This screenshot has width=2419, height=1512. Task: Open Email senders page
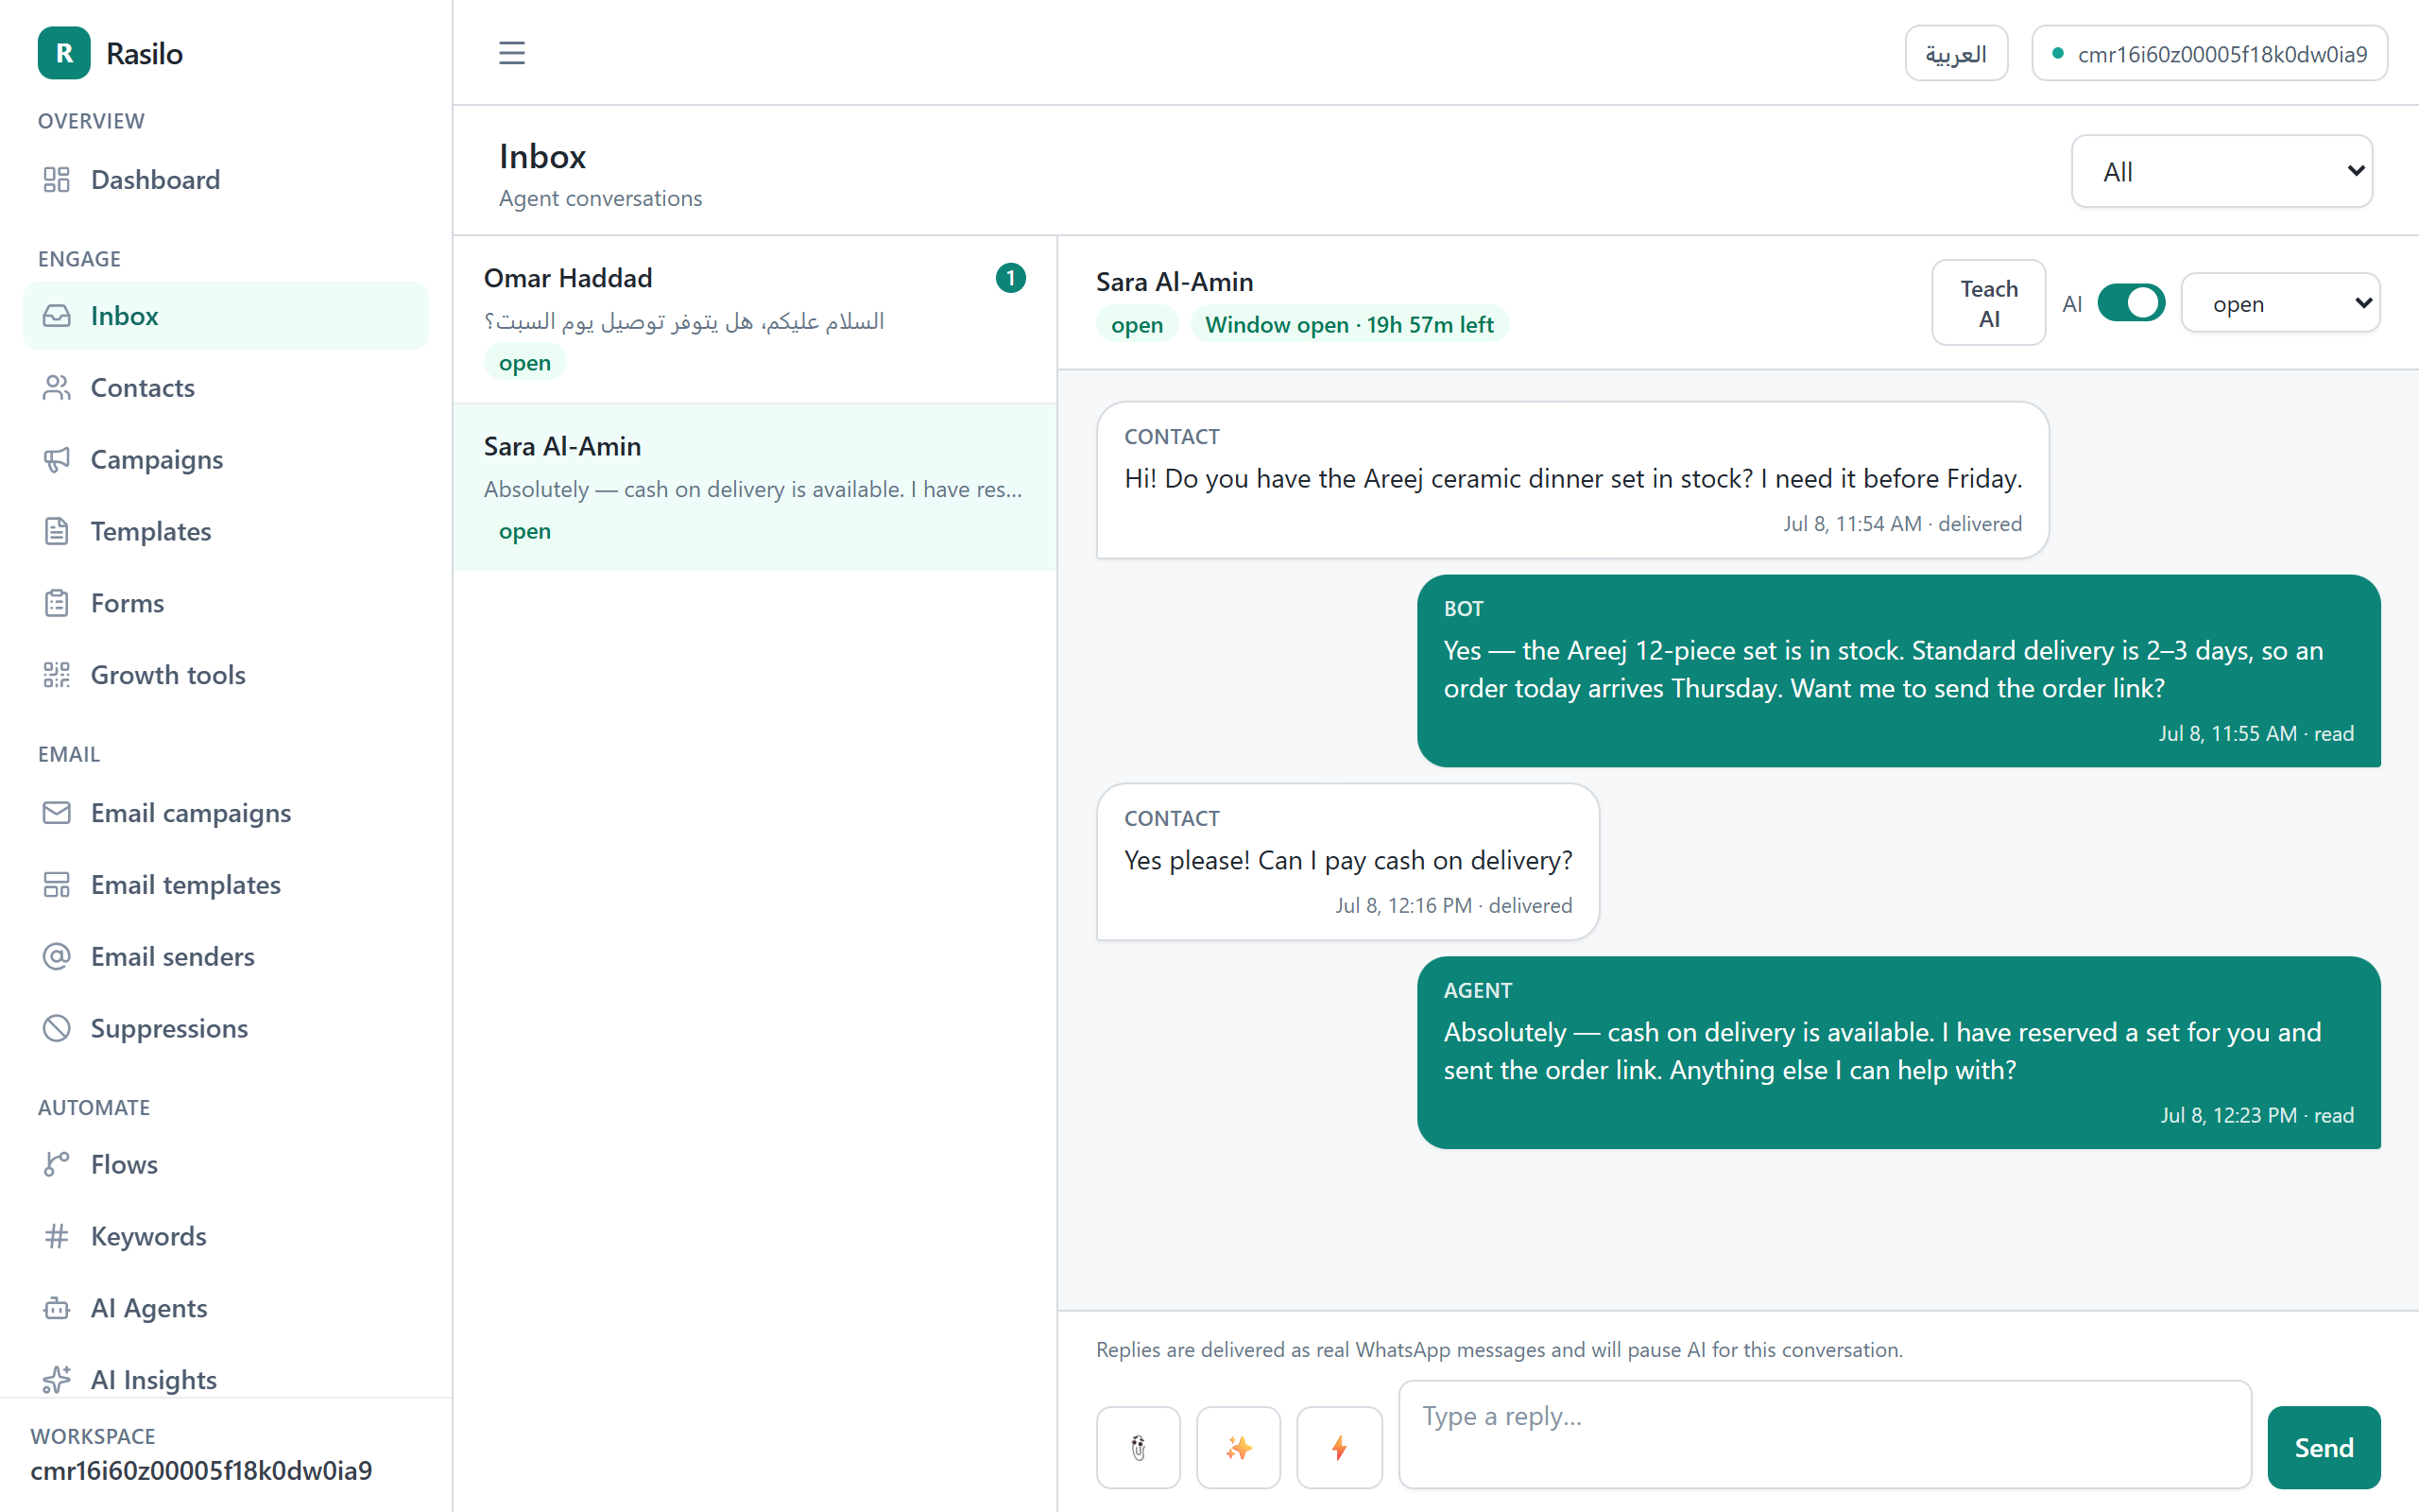tap(226, 956)
